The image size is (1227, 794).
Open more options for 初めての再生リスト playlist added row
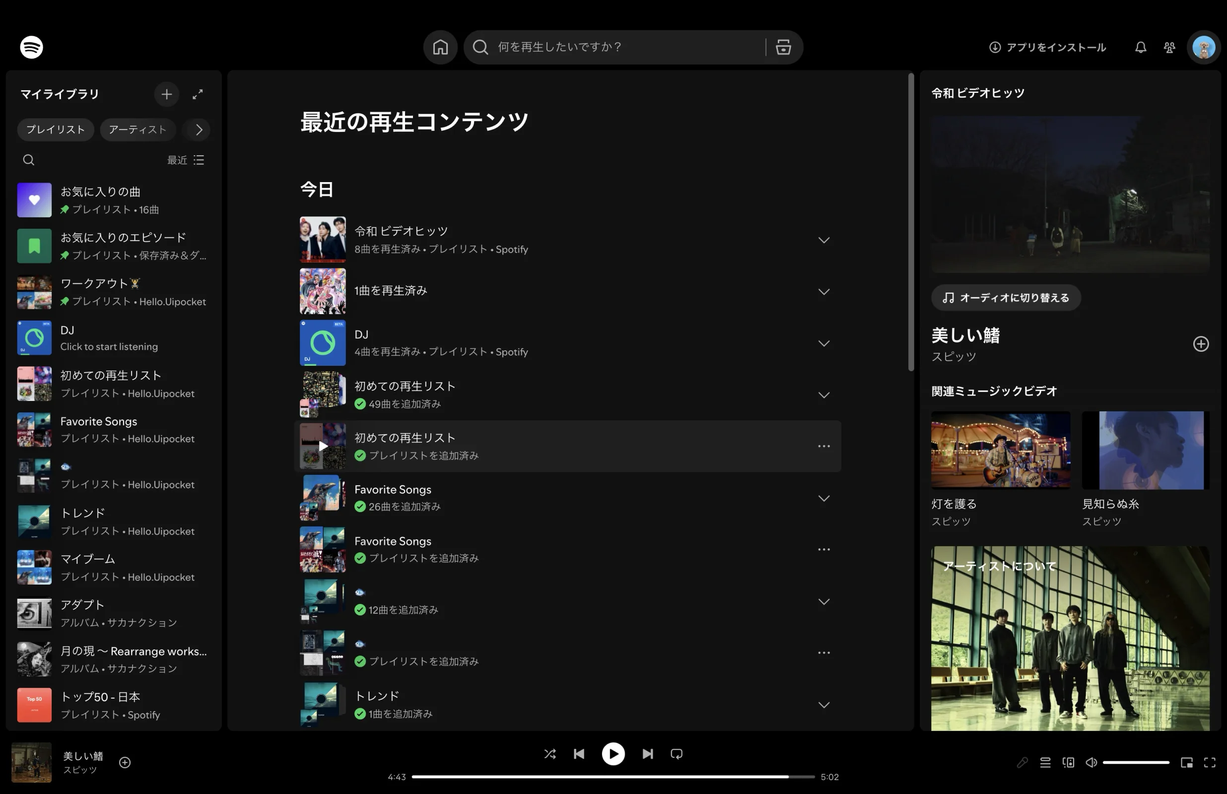824,447
